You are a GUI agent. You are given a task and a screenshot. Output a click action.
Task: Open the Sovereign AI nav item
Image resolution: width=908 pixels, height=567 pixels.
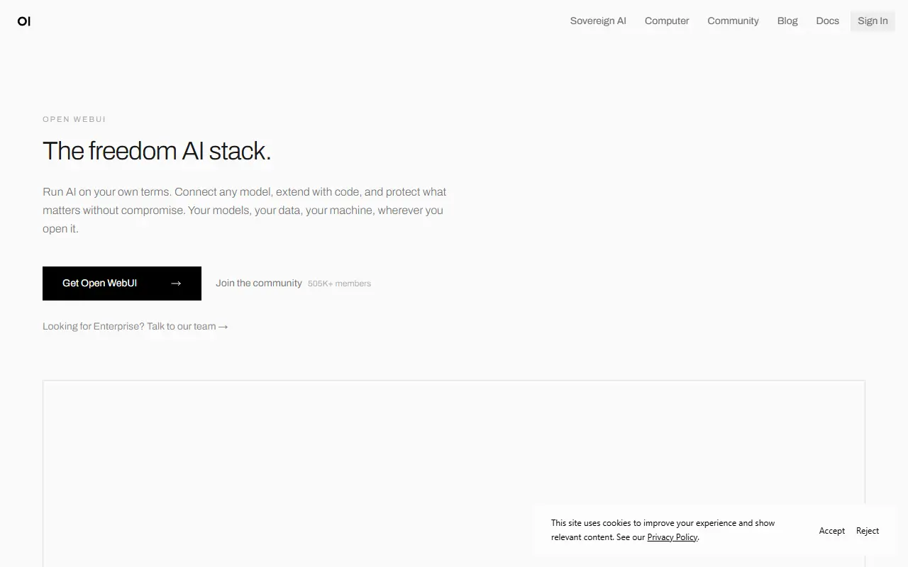[598, 21]
